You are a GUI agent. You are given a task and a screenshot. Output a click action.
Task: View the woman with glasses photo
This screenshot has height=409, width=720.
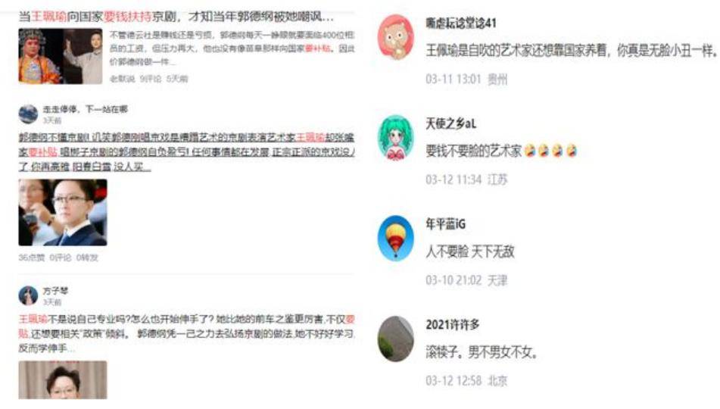click(x=63, y=212)
